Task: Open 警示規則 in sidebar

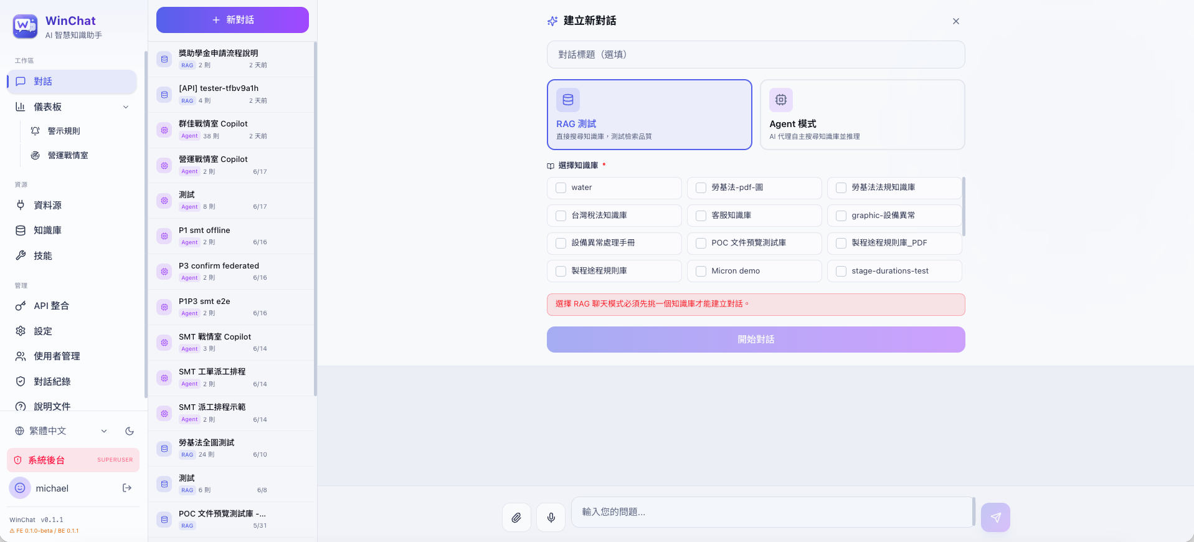Action: pos(78,131)
